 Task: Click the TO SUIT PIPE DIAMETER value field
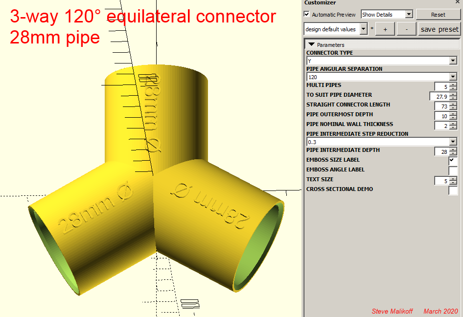click(440, 96)
